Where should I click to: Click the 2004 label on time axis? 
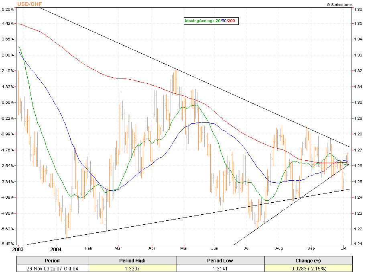click(x=56, y=249)
